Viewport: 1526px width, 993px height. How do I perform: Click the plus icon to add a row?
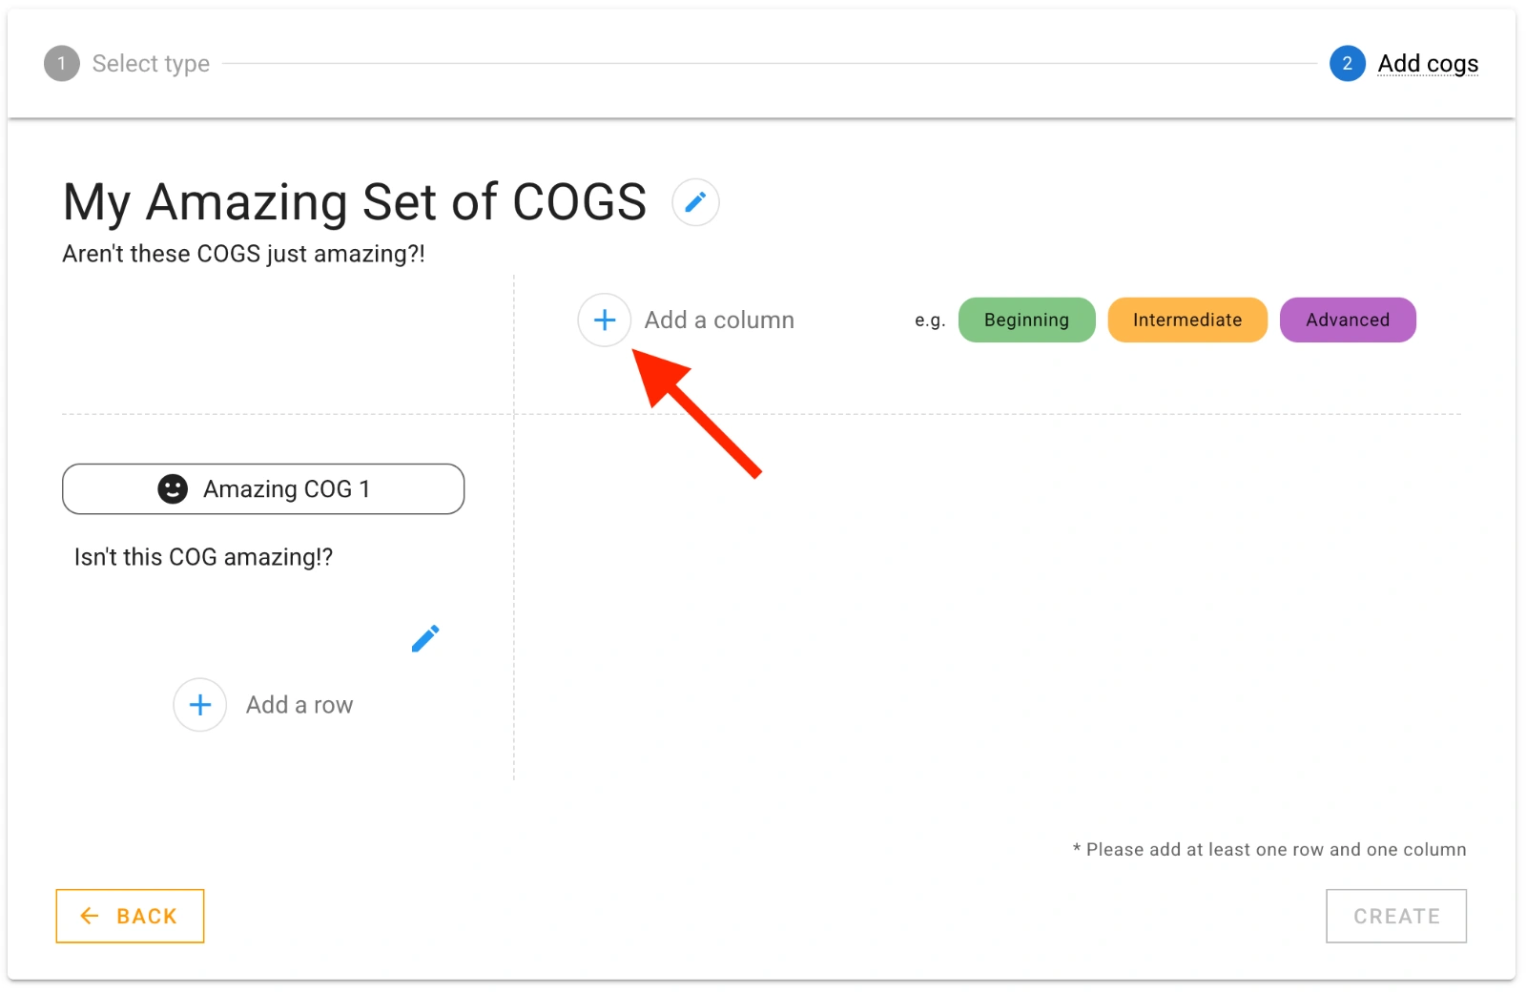199,704
